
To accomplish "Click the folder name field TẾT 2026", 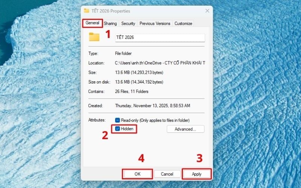I will click(x=160, y=38).
